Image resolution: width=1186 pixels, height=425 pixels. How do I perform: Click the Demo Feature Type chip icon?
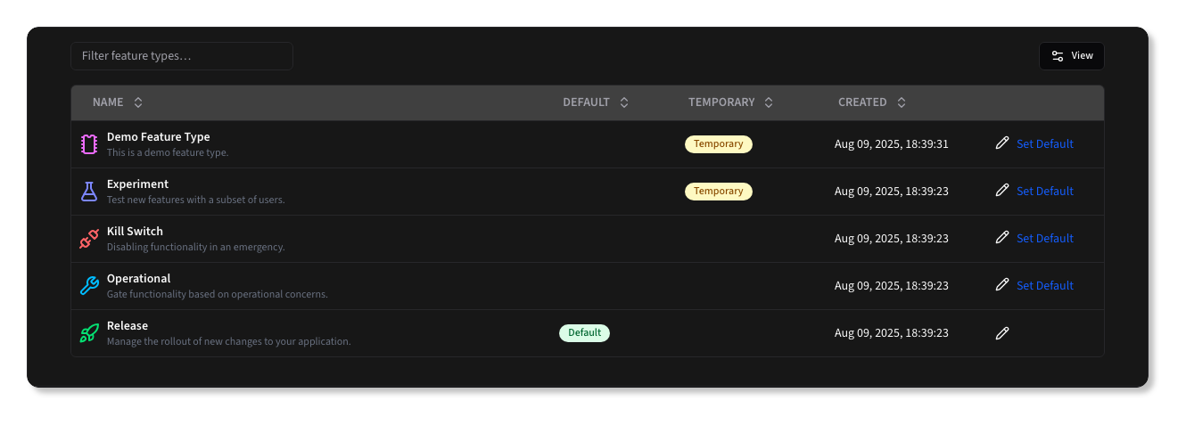click(88, 144)
